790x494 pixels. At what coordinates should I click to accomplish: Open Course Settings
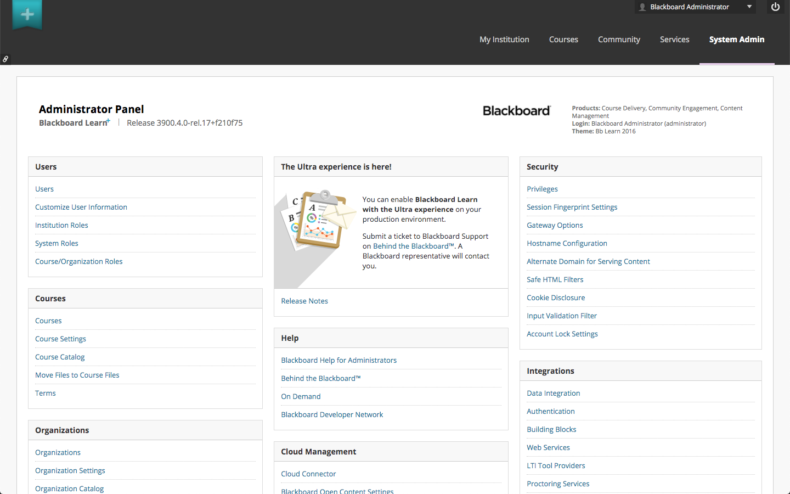point(60,339)
